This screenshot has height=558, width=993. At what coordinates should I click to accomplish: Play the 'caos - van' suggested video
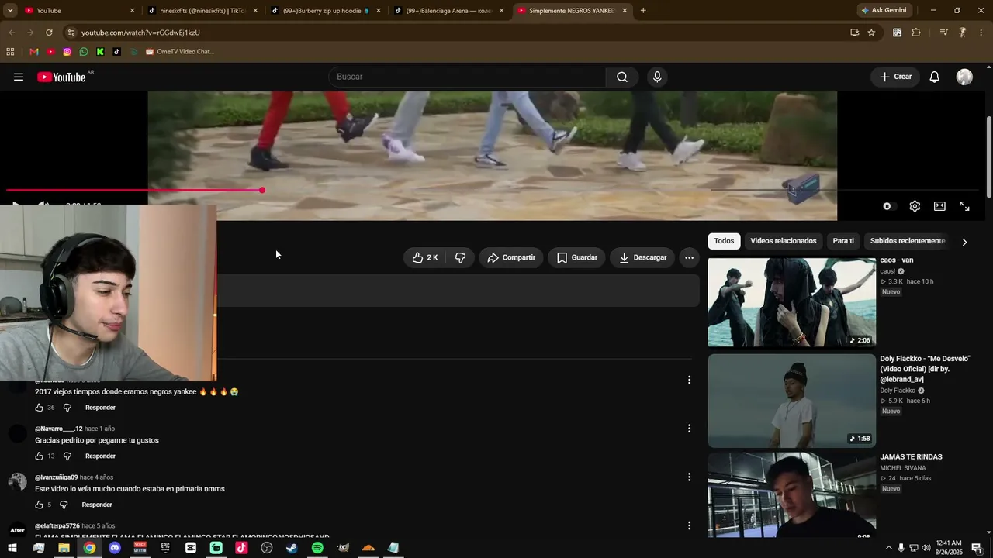(791, 302)
